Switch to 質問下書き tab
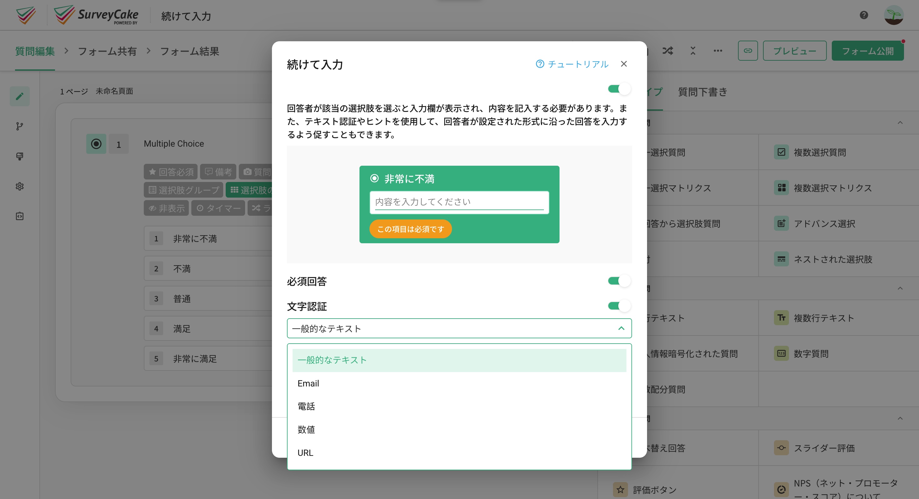 (702, 92)
